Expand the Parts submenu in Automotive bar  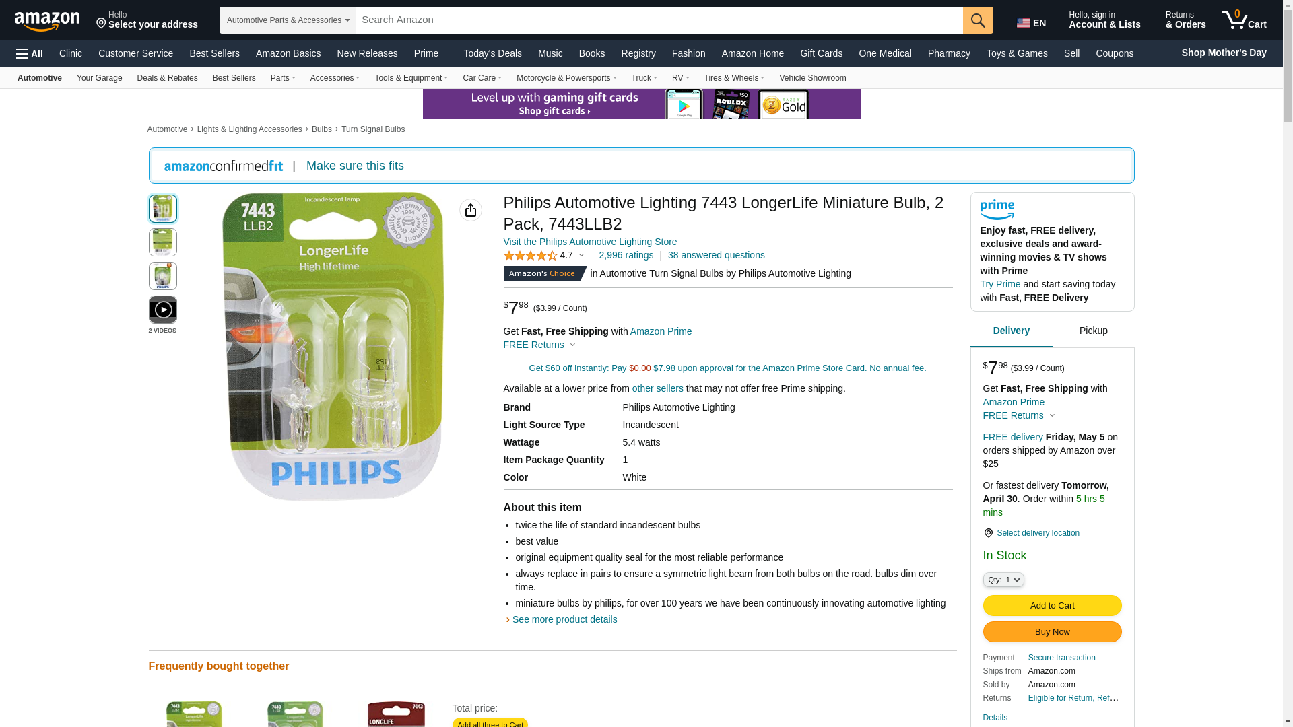point(283,78)
